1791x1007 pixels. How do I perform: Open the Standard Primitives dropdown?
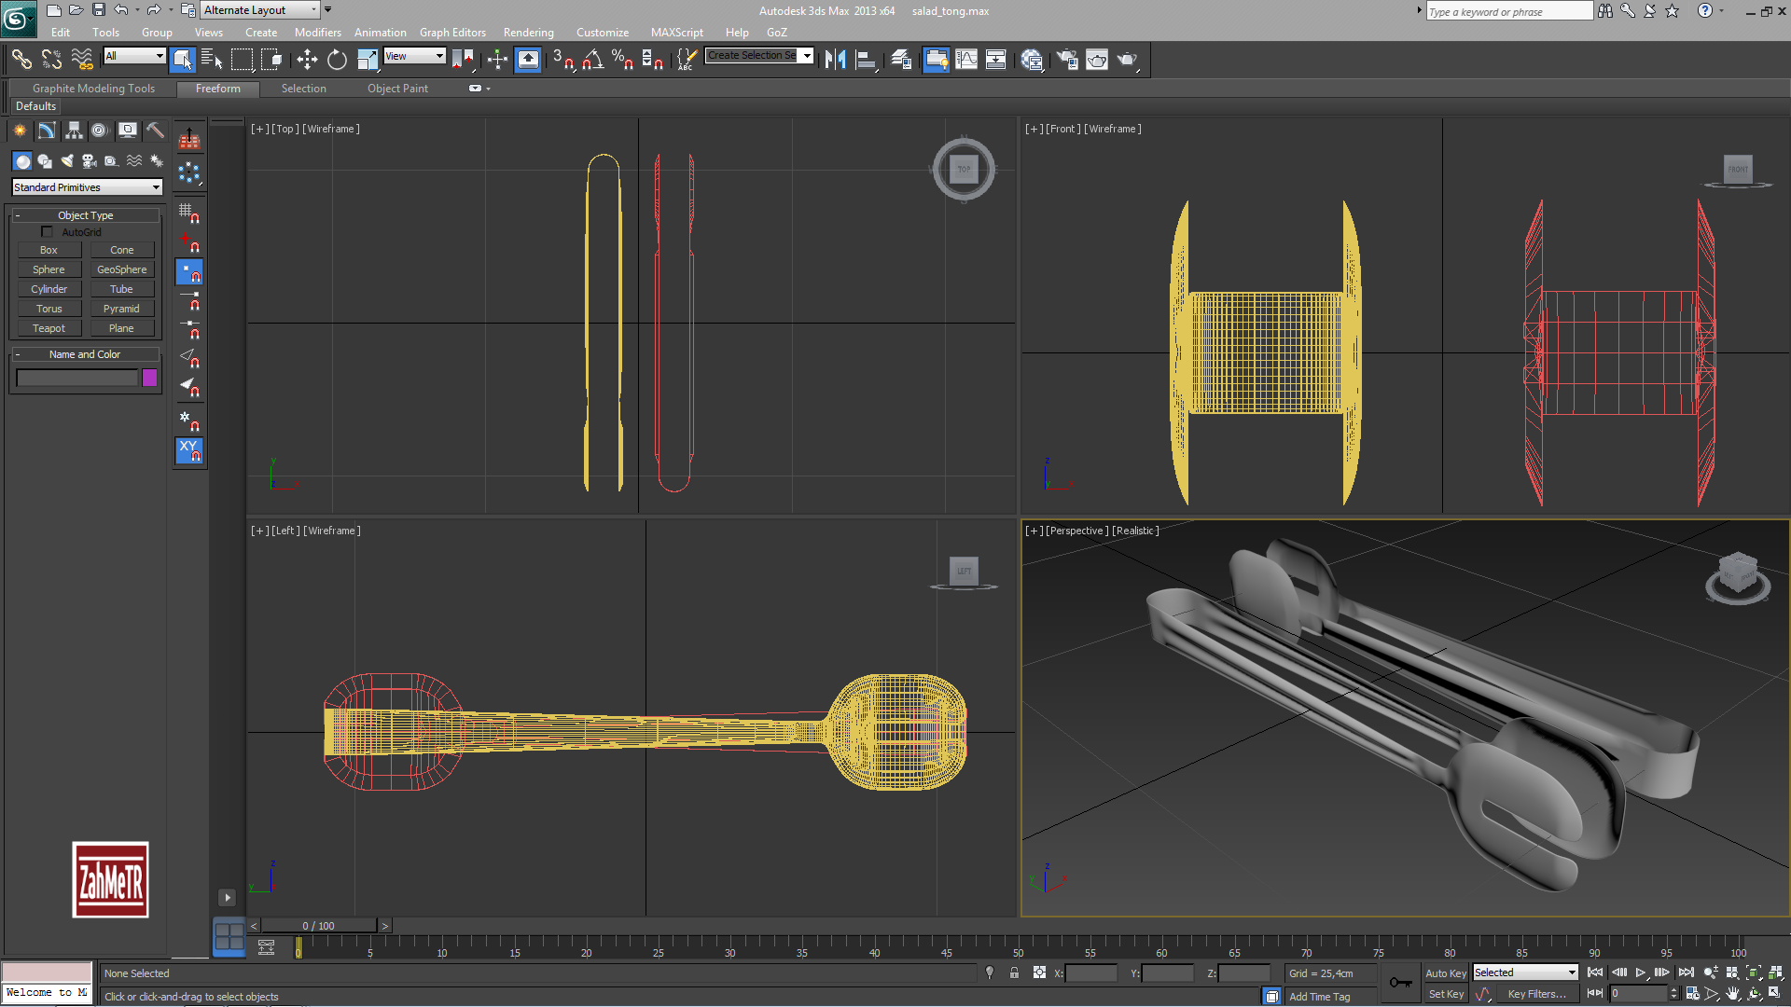tap(87, 187)
